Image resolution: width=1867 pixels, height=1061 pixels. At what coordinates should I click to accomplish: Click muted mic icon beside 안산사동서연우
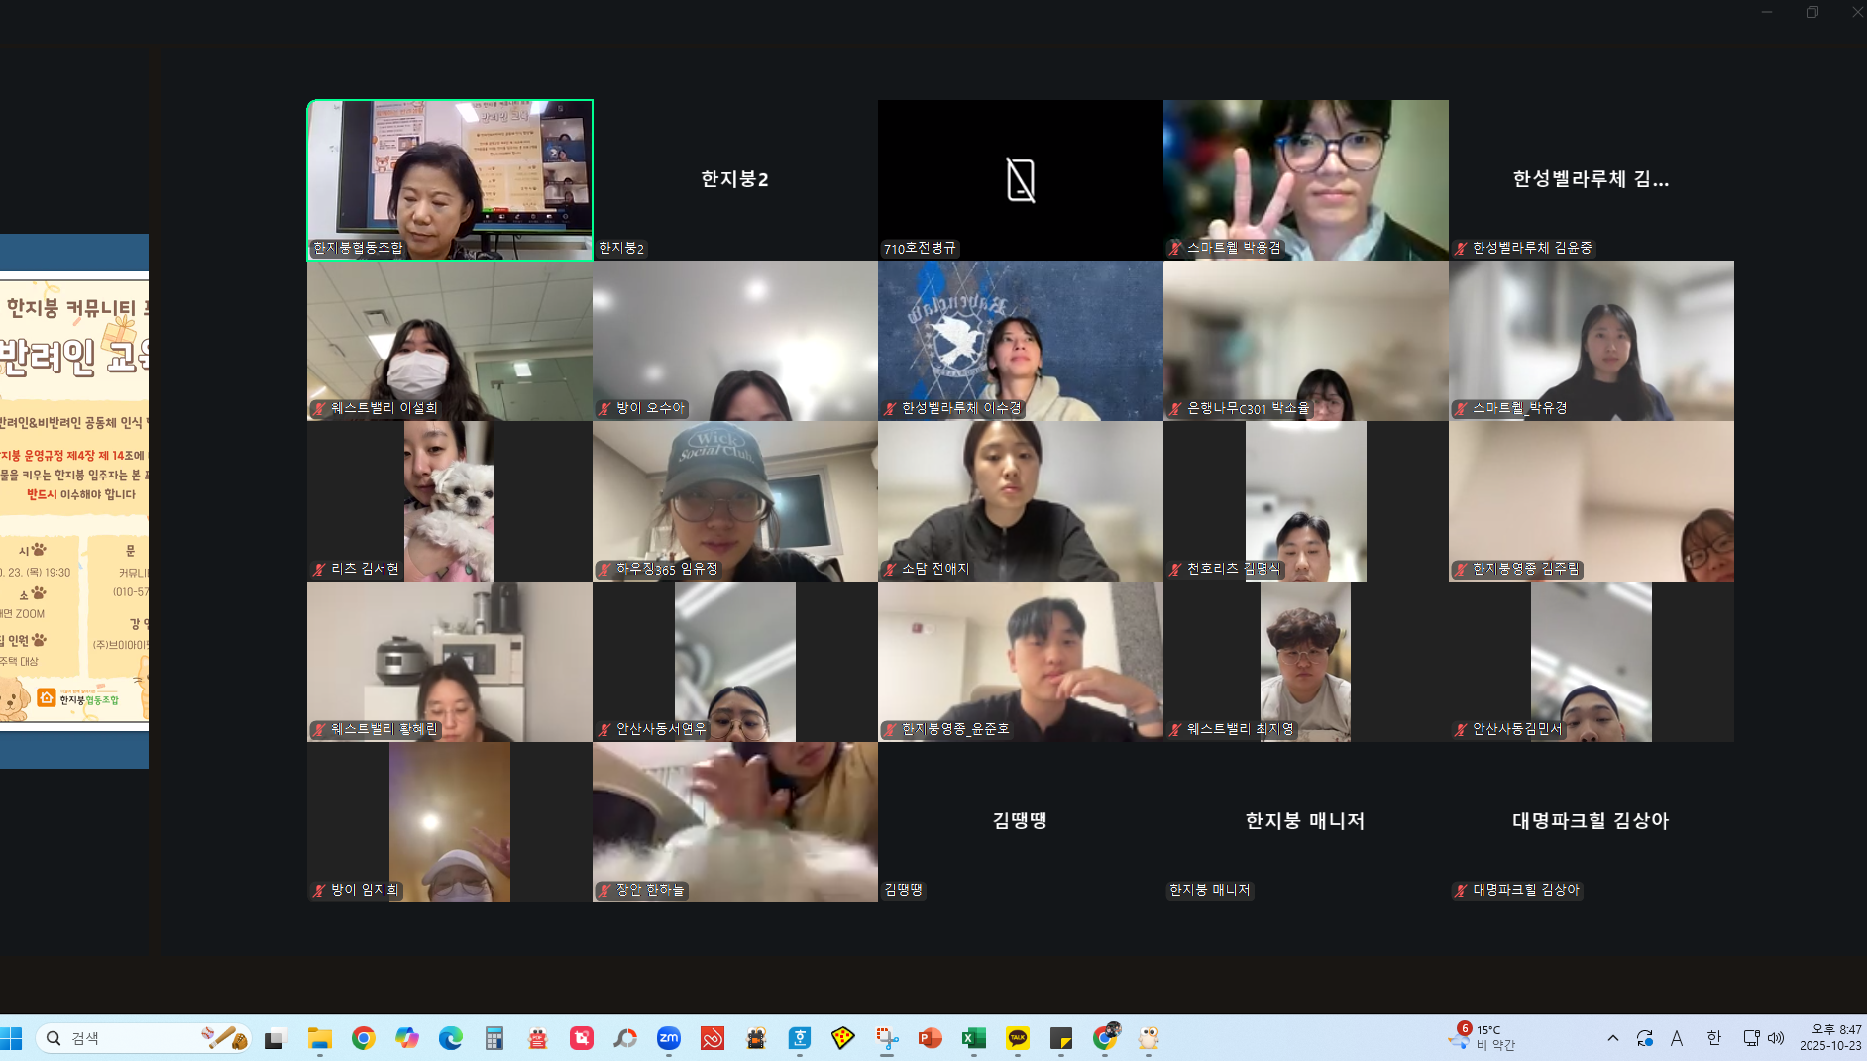pos(604,729)
